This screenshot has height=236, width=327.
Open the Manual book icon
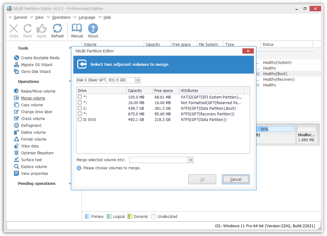click(x=77, y=28)
